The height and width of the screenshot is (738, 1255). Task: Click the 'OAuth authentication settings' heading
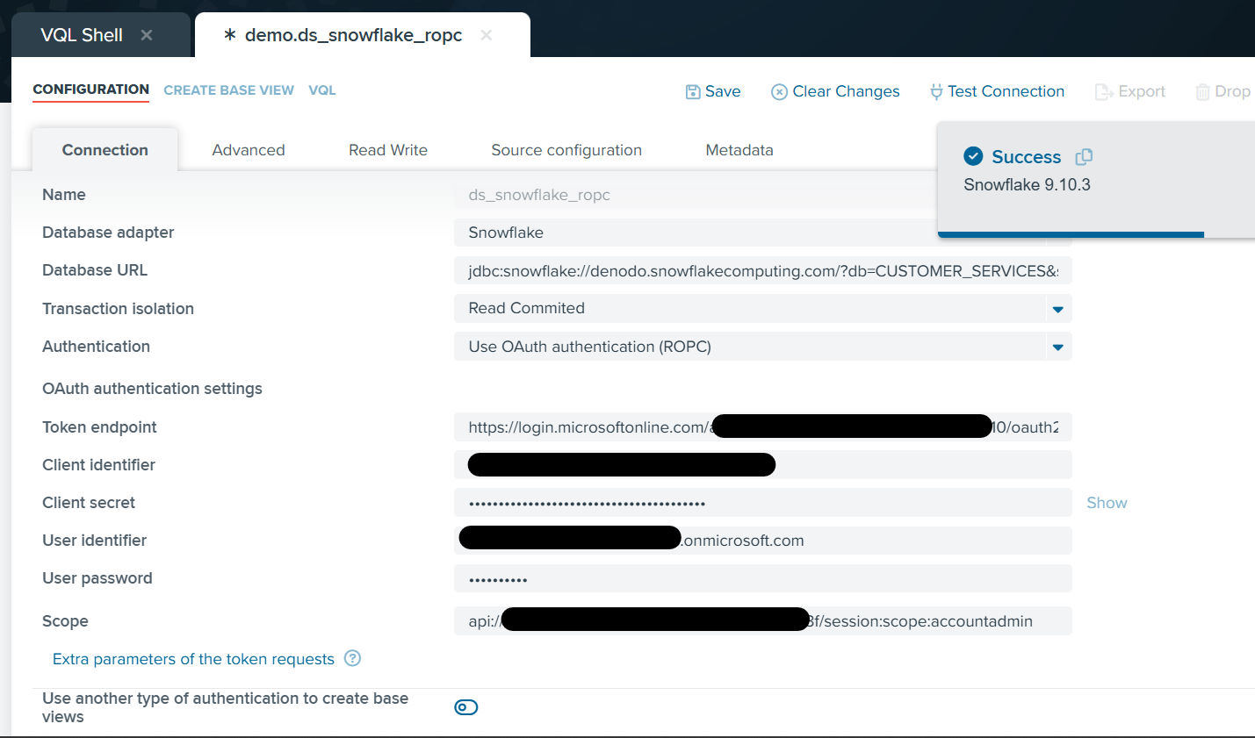[152, 389]
